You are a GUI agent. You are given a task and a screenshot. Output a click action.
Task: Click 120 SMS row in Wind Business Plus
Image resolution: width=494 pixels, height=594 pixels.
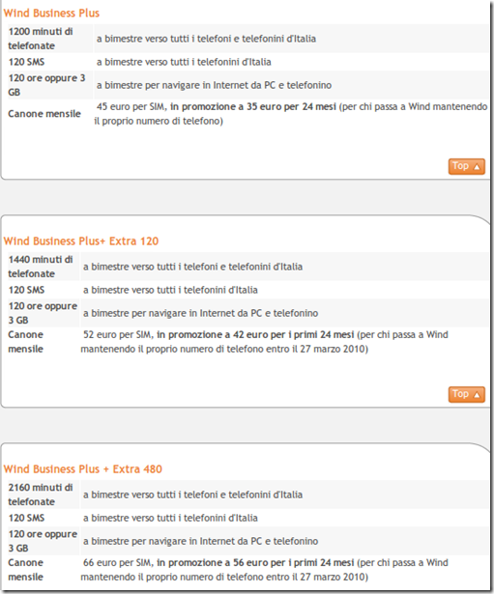pos(248,62)
